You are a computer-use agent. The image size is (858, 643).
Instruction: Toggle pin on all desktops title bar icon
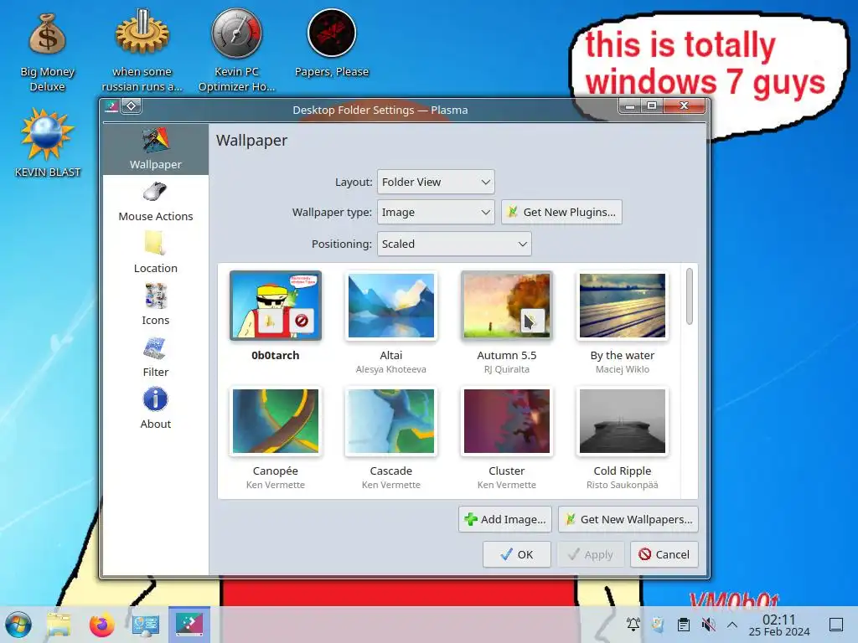[x=132, y=106]
